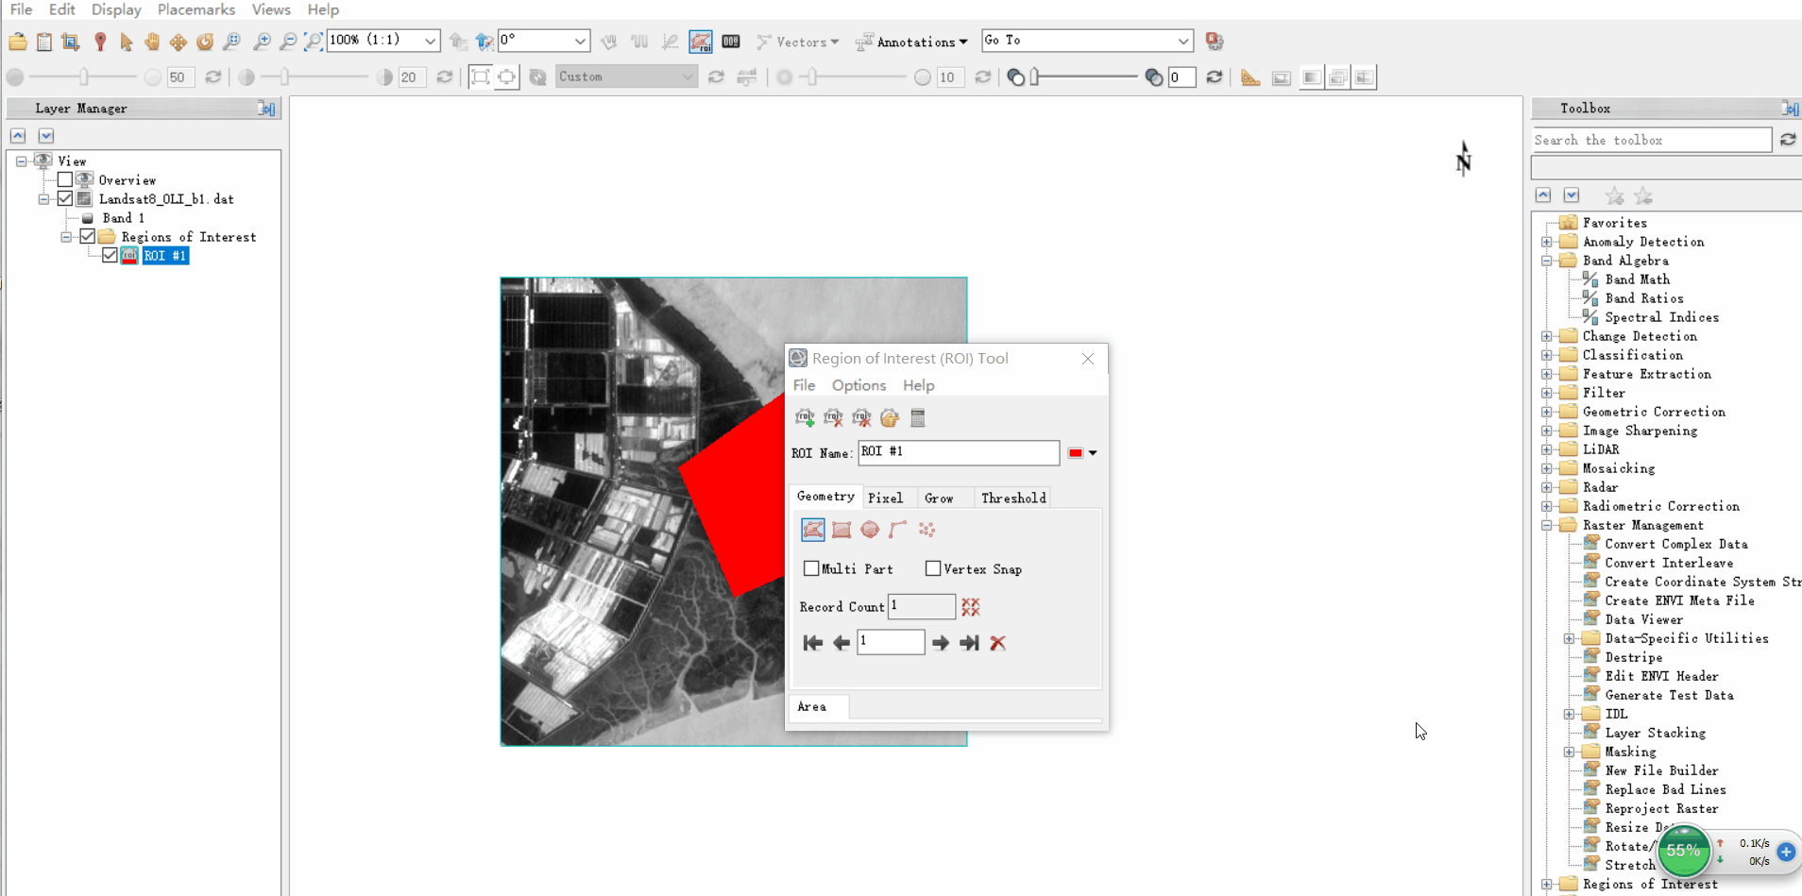
Task: Open the rotation angle 0° dropdown
Action: (580, 41)
